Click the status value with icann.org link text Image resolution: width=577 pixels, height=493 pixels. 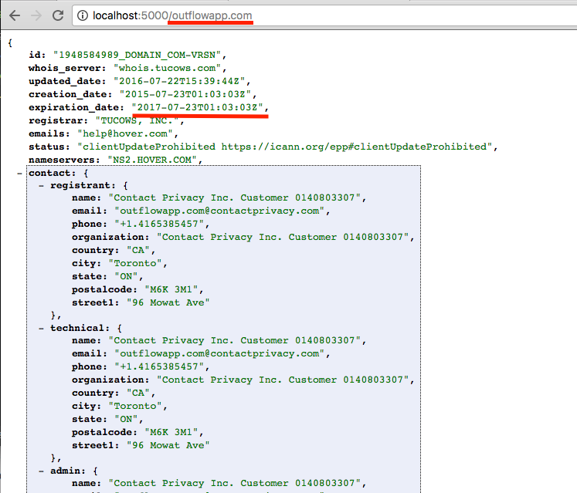285,147
